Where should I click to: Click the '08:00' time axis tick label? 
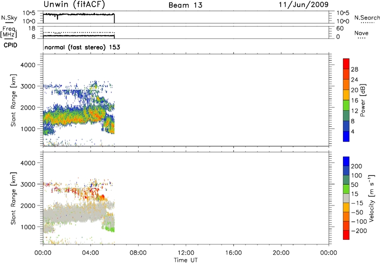pyautogui.click(x=138, y=253)
